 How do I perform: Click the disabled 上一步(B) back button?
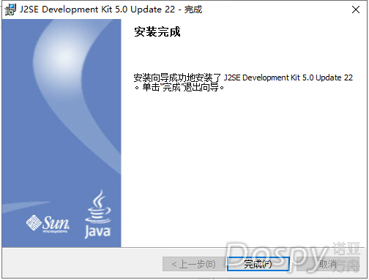(x=193, y=264)
